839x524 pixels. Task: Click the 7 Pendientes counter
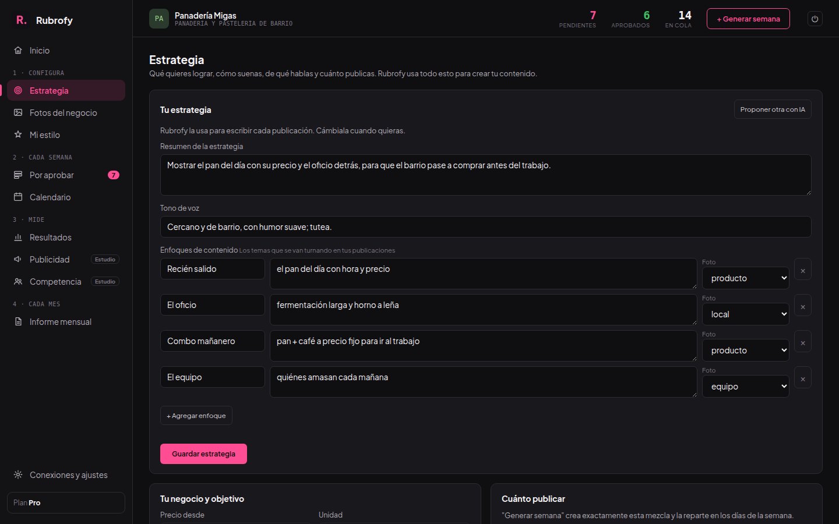point(577,19)
